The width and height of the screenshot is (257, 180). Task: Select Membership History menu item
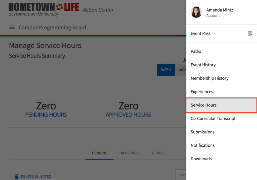[x=209, y=78]
